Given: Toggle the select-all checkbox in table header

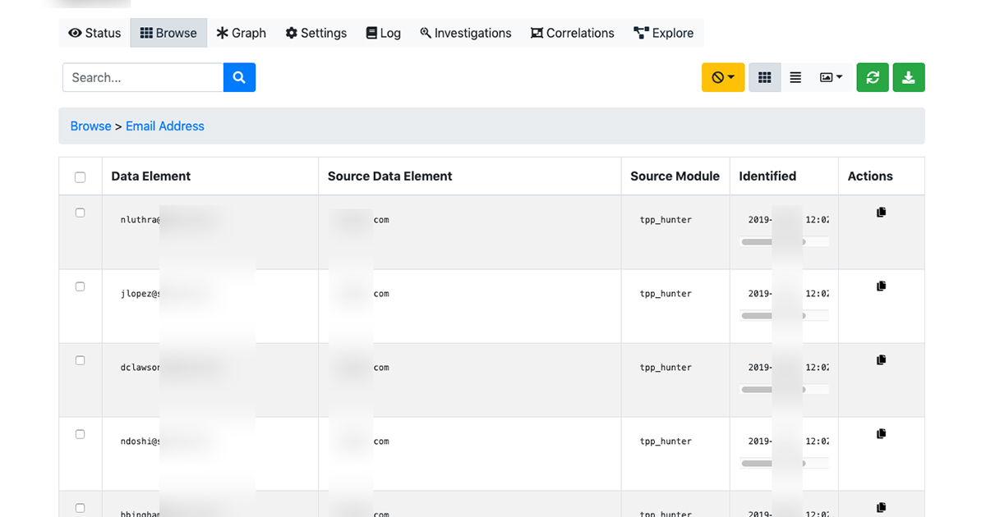Looking at the screenshot, I should tap(80, 177).
